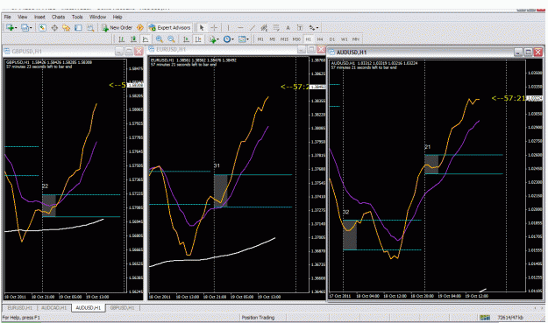Select the crosshair tool in toolbar
The width and height of the screenshot is (548, 323).
[x=214, y=27]
